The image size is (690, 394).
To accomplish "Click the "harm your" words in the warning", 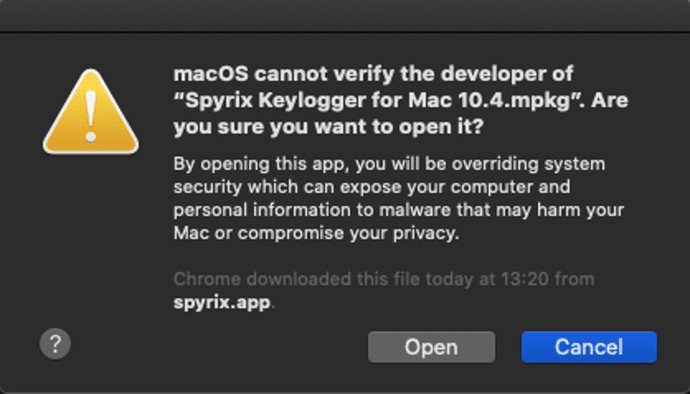I will pyautogui.click(x=582, y=210).
